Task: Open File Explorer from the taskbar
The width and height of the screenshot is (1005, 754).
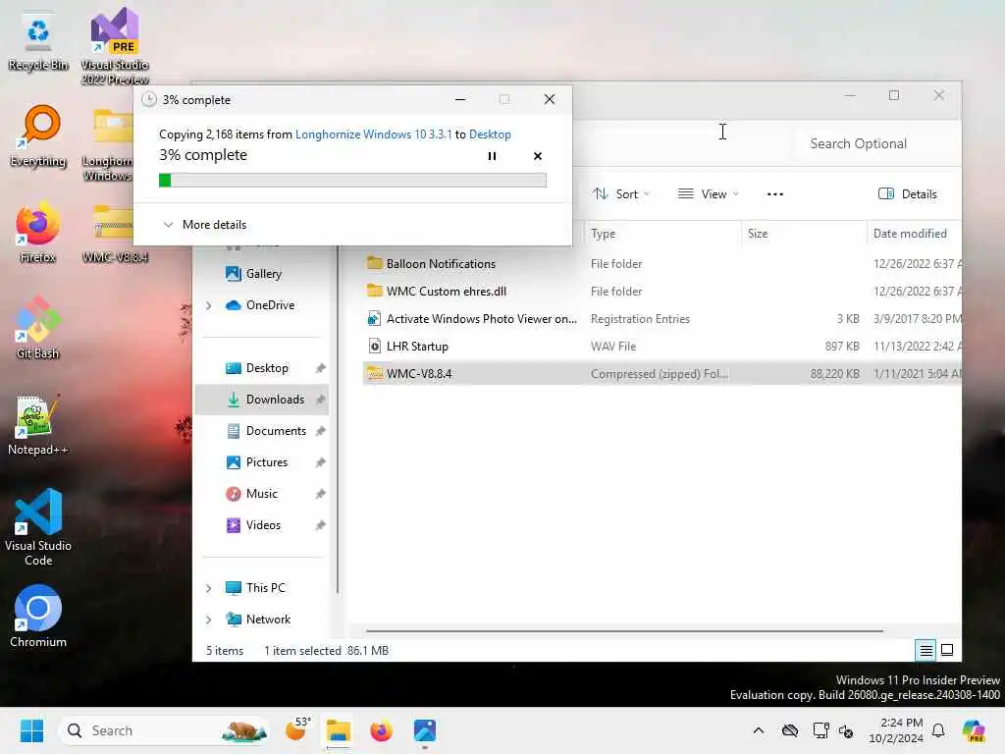Action: click(339, 730)
